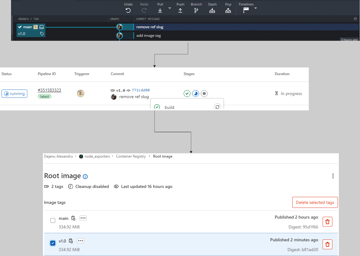Expand details of main tag with ellipsis
Screen dimensions: 360x256
point(83,218)
